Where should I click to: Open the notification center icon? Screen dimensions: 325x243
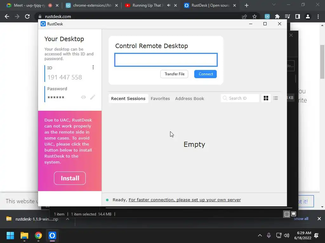(x=316, y=235)
